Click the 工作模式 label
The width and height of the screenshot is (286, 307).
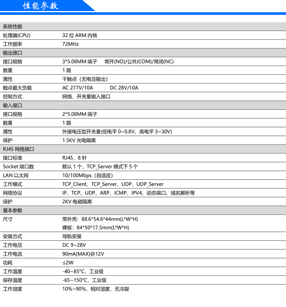tap(13, 184)
